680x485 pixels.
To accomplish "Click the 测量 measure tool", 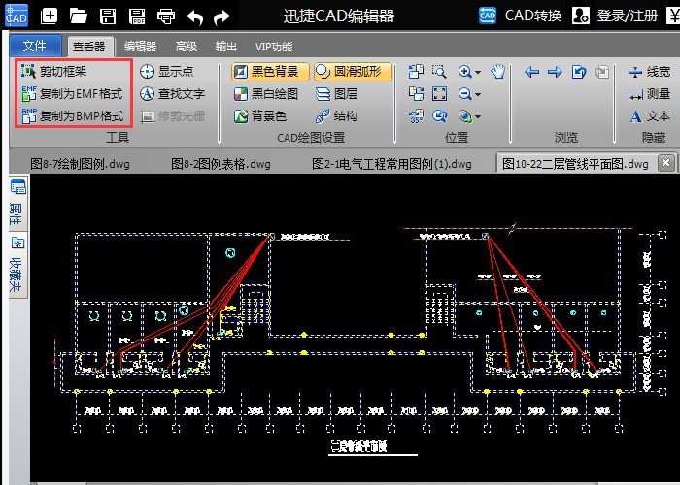I will 649,94.
